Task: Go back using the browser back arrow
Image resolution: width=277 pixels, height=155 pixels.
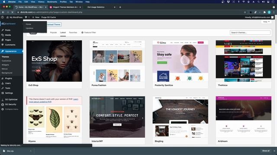Action: pos(3,12)
